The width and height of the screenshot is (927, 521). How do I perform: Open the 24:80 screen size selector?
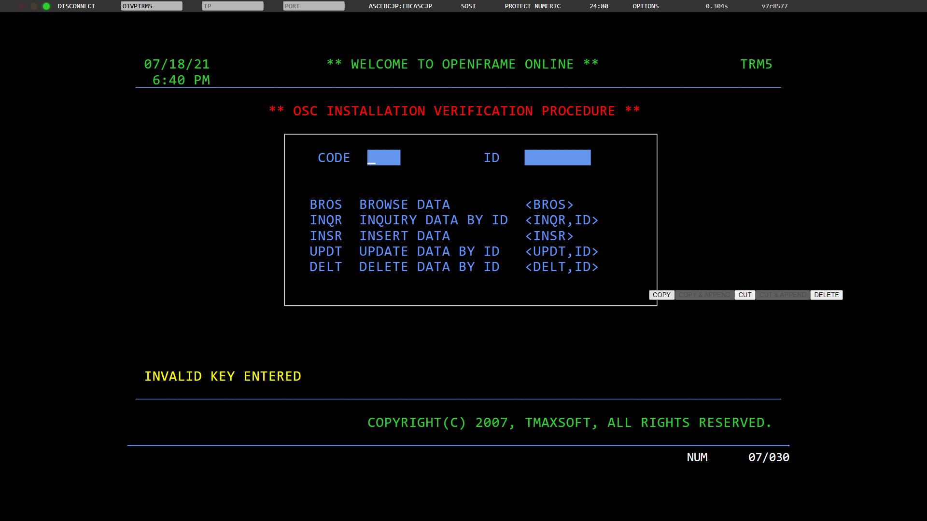click(x=598, y=6)
